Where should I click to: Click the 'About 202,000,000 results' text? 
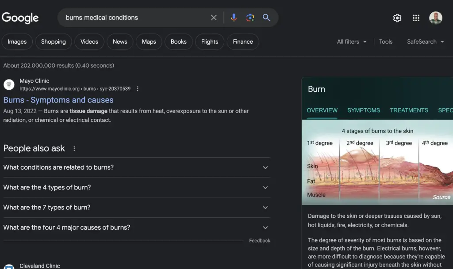tap(59, 66)
